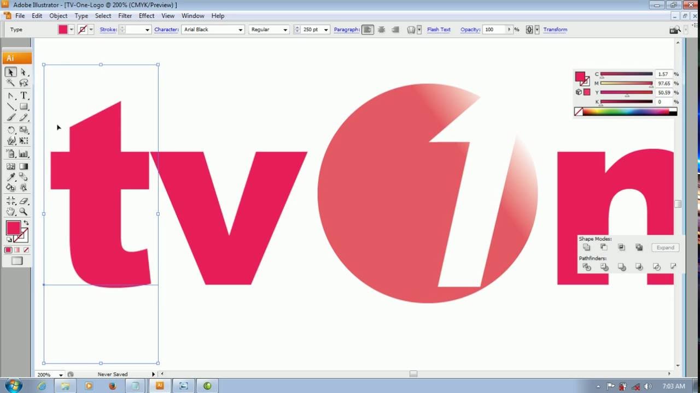The width and height of the screenshot is (700, 393).
Task: Reset to default fill and stroke
Action: (x=9, y=240)
